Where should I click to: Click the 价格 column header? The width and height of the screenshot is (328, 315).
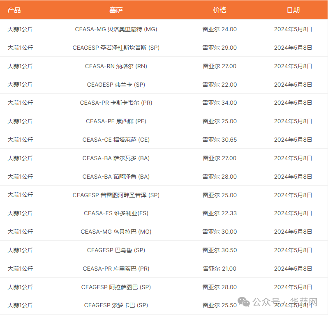[219, 10]
